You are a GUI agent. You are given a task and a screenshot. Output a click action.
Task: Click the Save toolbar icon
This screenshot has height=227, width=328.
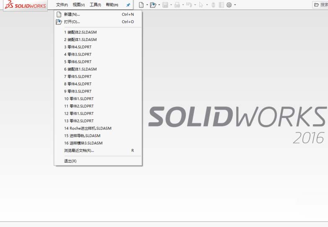(165, 5)
